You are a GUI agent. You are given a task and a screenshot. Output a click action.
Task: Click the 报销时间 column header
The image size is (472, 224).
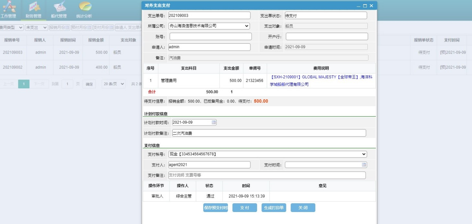[67, 40]
